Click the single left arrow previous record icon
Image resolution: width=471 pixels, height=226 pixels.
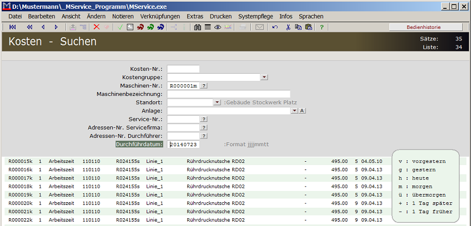click(43, 27)
